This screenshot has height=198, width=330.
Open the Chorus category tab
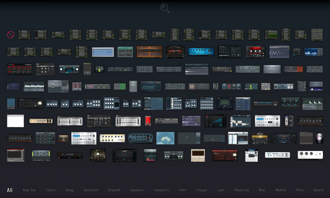(51, 190)
